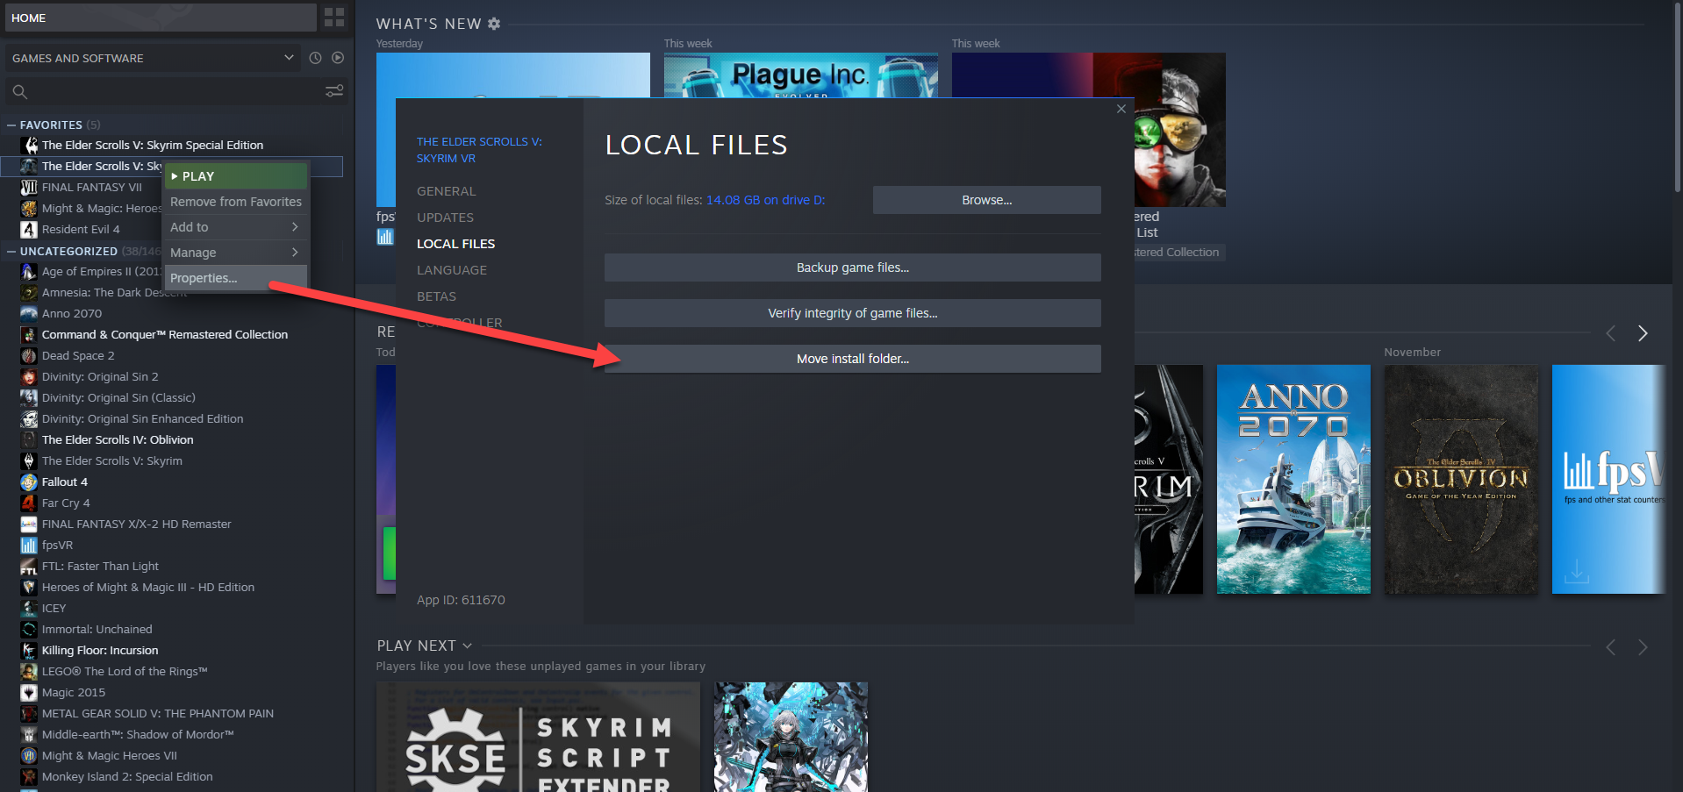1683x792 pixels.
Task: Click the ICEY game icon
Action: pos(29,608)
